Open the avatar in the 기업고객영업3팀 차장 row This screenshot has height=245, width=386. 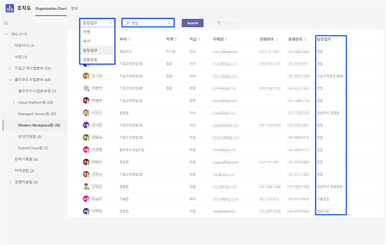pos(86,174)
